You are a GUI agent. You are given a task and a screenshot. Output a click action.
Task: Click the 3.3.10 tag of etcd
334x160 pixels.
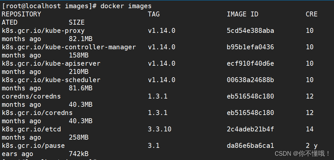[160, 129]
